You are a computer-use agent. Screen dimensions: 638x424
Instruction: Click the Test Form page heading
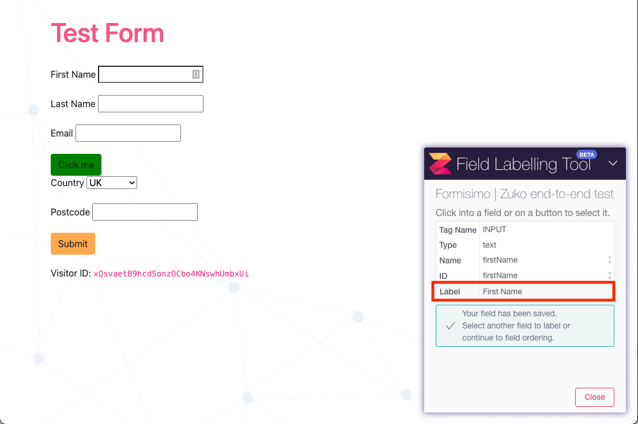click(107, 33)
